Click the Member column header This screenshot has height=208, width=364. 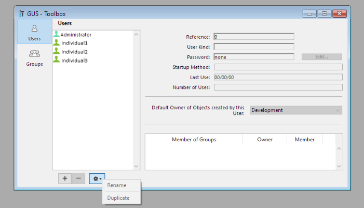[305, 140]
